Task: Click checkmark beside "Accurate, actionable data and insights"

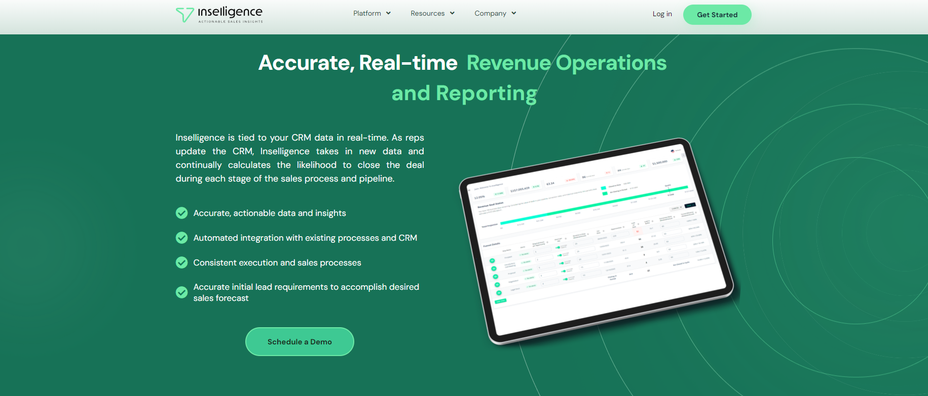Action: (181, 213)
